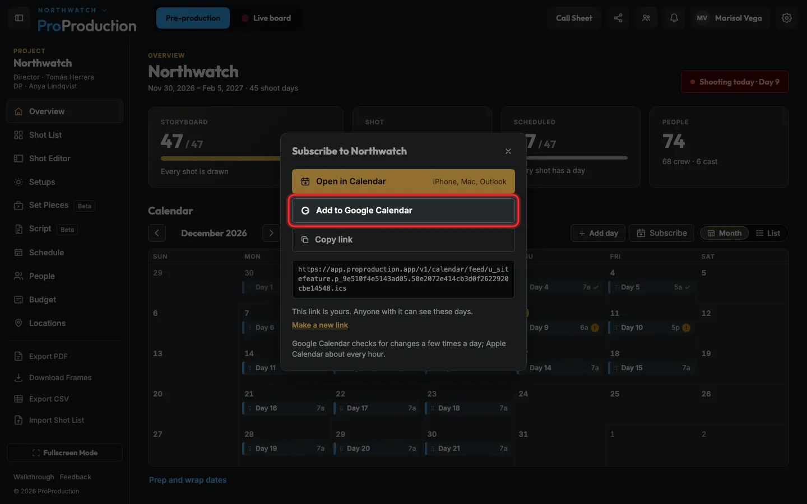The width and height of the screenshot is (807, 504).
Task: Switch calendar to List view
Action: [768, 233]
